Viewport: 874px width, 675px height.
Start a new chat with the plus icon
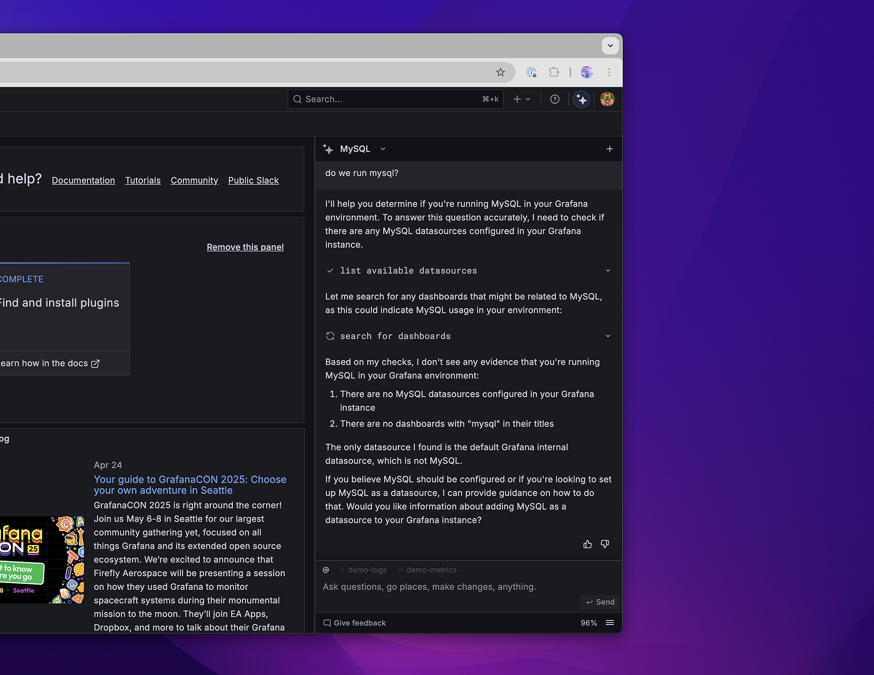[x=610, y=149]
